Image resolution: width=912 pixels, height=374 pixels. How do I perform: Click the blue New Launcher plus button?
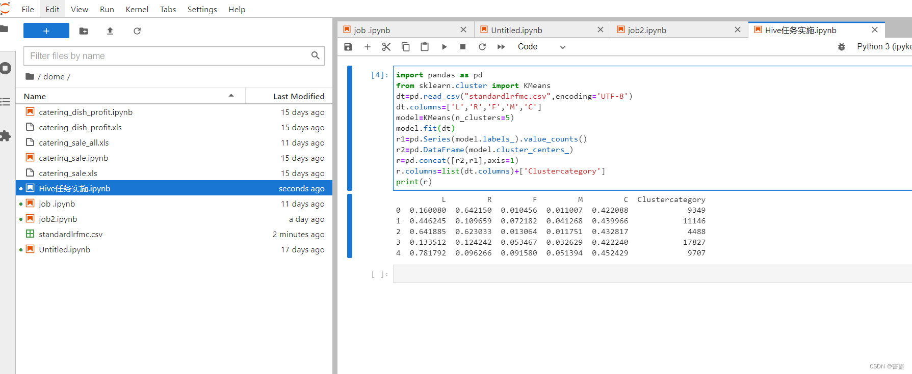[46, 31]
